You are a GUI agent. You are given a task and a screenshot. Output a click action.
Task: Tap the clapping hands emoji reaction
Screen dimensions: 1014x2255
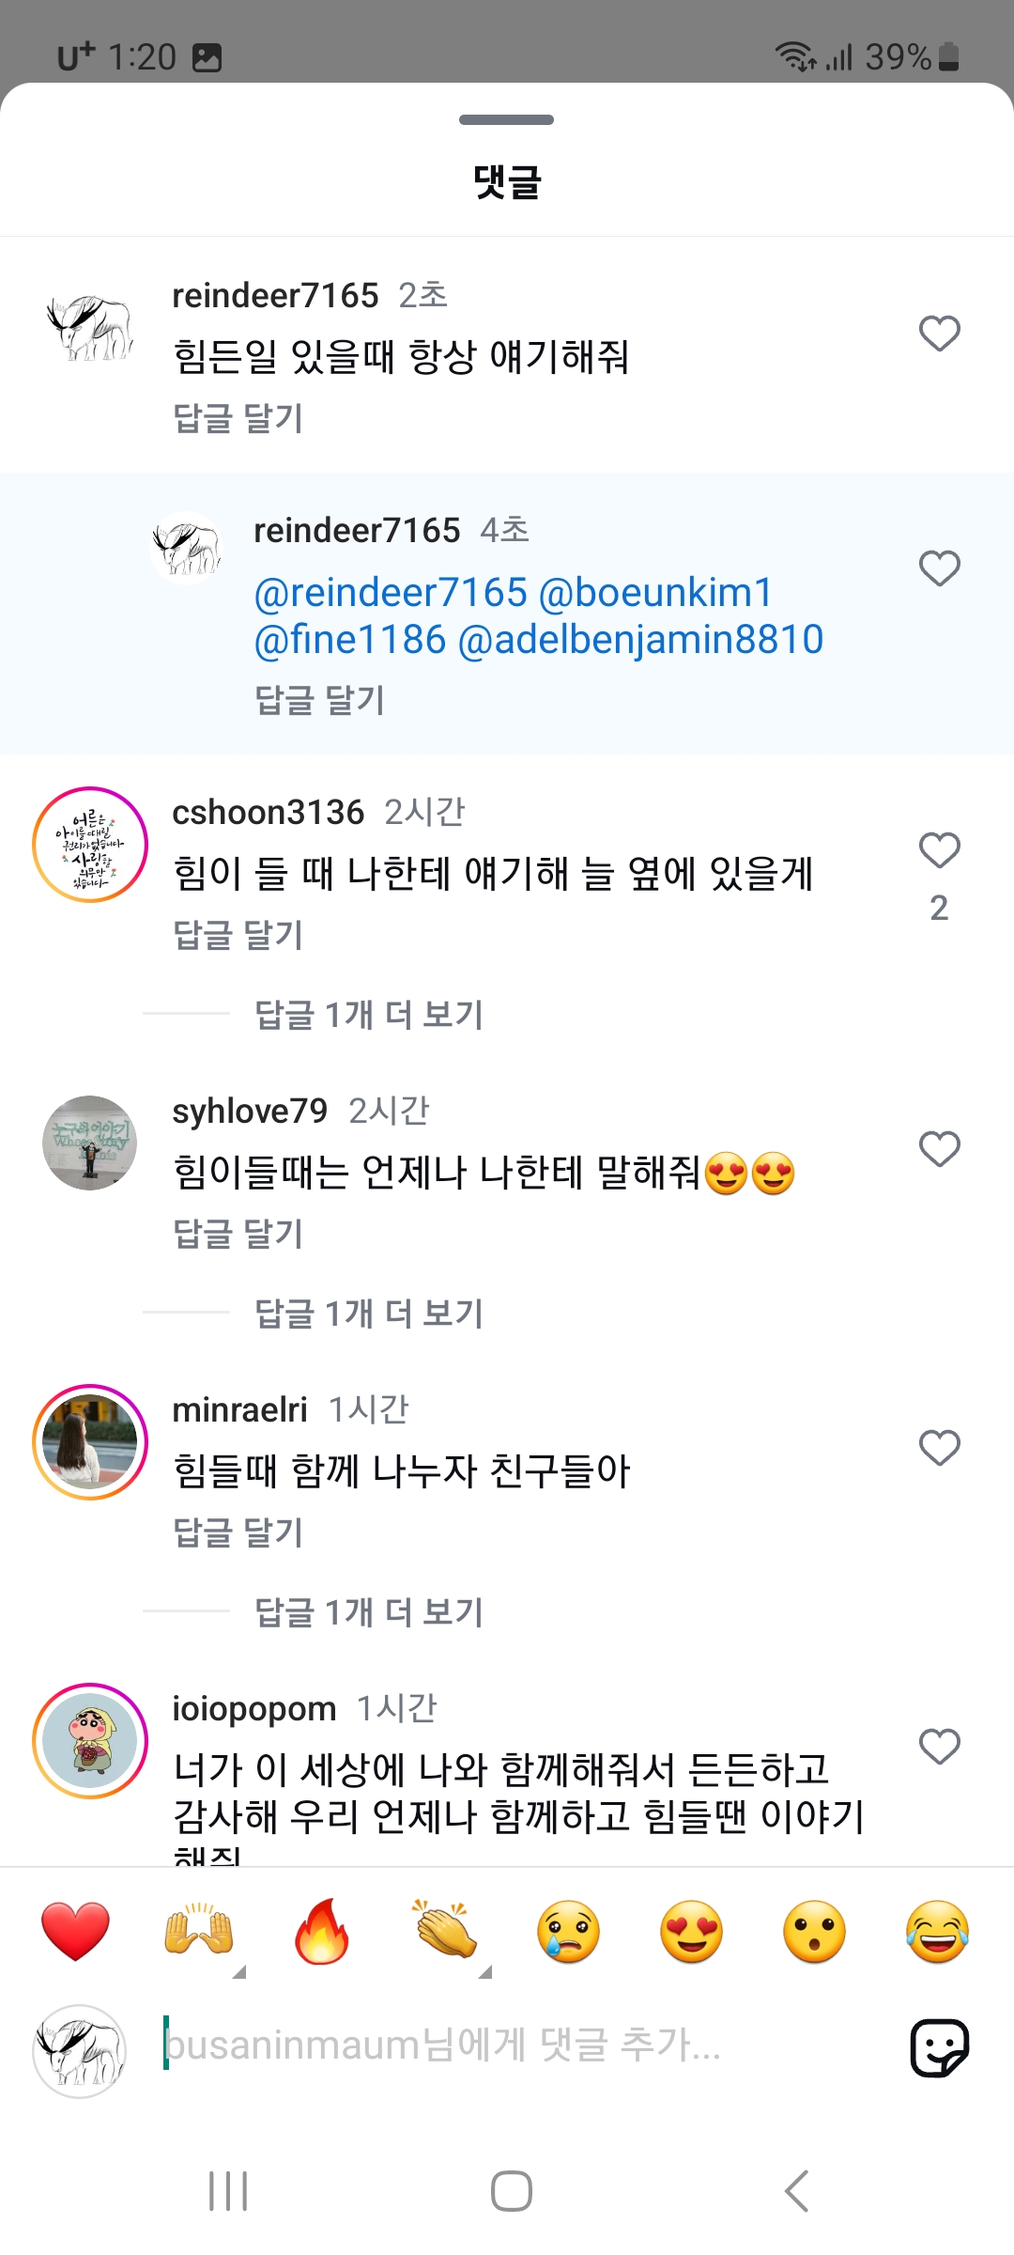click(x=445, y=1932)
